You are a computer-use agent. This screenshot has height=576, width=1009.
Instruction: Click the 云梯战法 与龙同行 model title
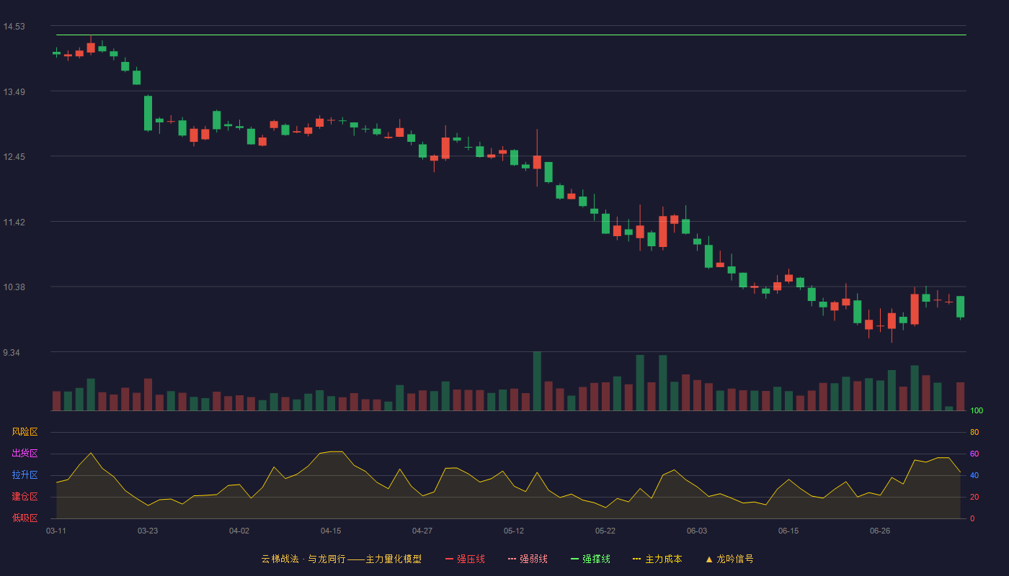pyautogui.click(x=341, y=559)
